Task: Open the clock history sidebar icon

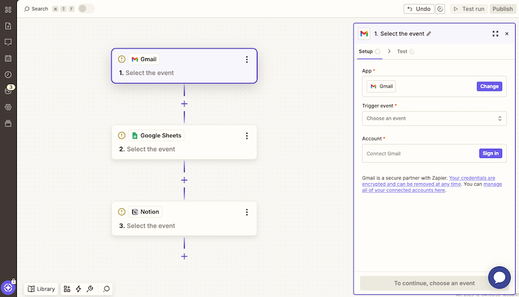Action: [x=8, y=74]
